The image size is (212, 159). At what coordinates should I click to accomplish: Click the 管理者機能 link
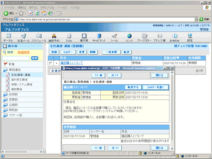158,25
